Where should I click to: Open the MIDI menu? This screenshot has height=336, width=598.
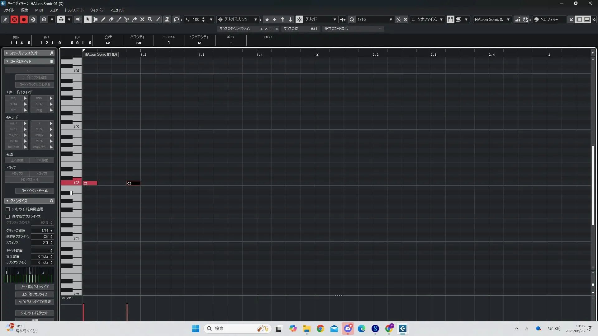point(39,10)
